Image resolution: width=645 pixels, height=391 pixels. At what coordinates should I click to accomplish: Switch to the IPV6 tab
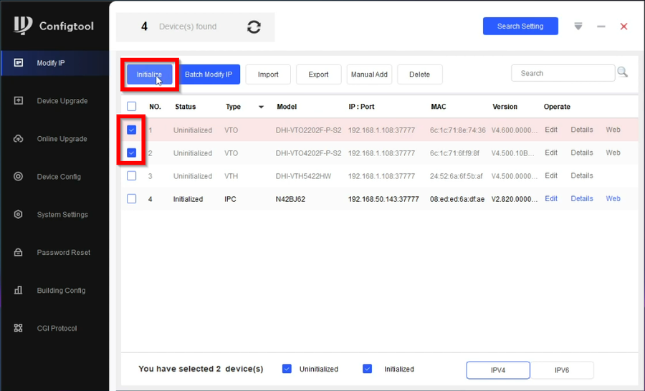pos(562,370)
